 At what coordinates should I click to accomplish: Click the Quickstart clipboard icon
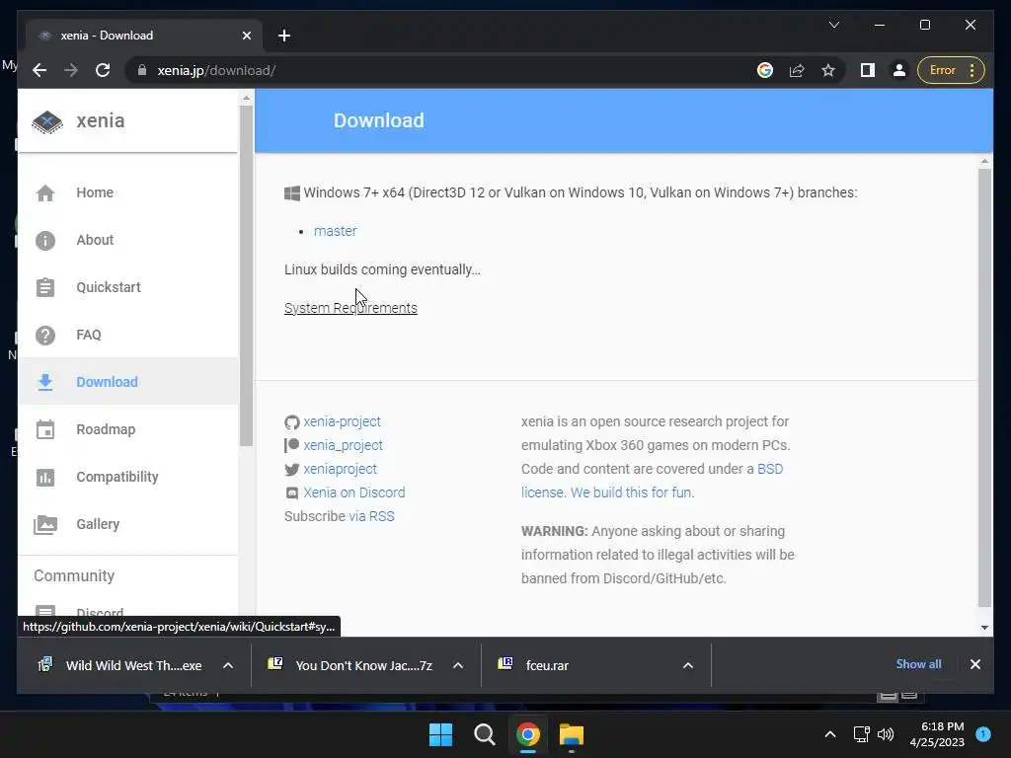[45, 287]
